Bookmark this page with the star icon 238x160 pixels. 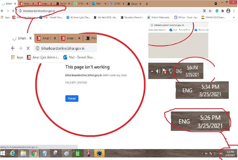(210, 11)
